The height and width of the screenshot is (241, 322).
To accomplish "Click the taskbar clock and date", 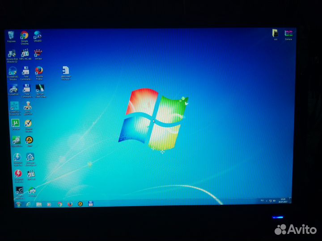I will coord(283,200).
